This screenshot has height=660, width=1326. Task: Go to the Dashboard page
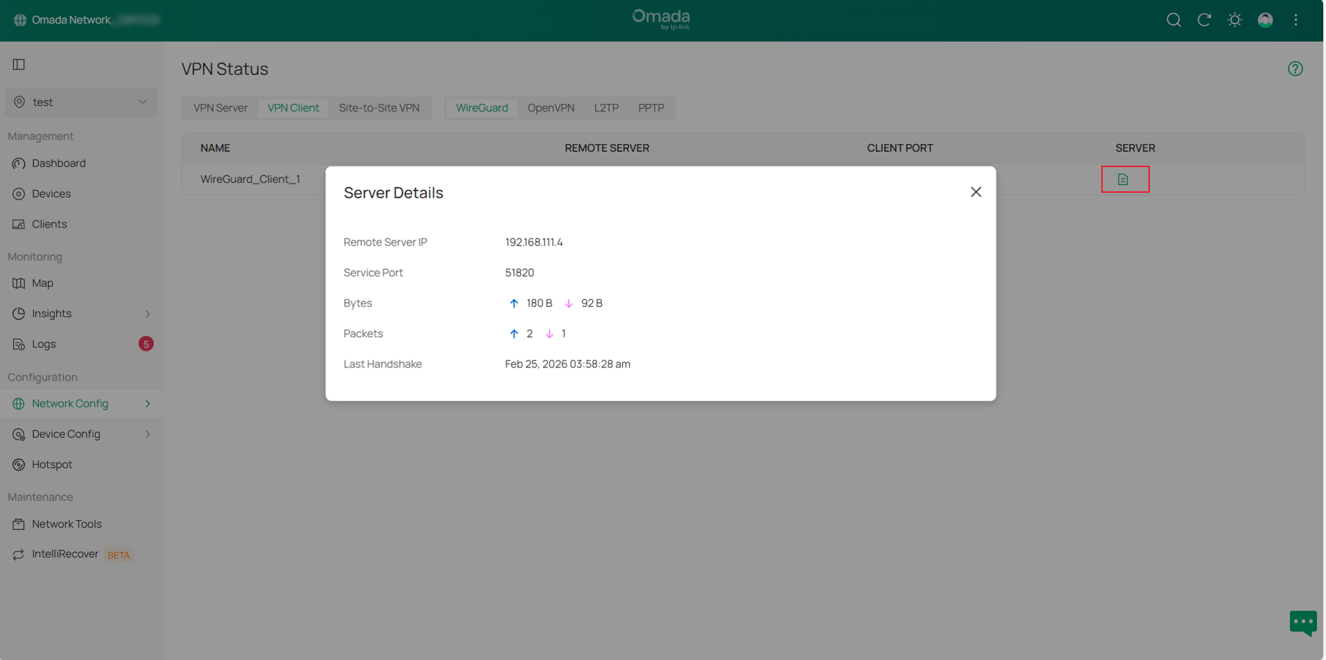click(x=58, y=163)
